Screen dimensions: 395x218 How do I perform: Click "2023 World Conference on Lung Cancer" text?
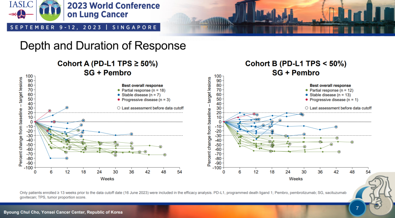tap(113, 10)
